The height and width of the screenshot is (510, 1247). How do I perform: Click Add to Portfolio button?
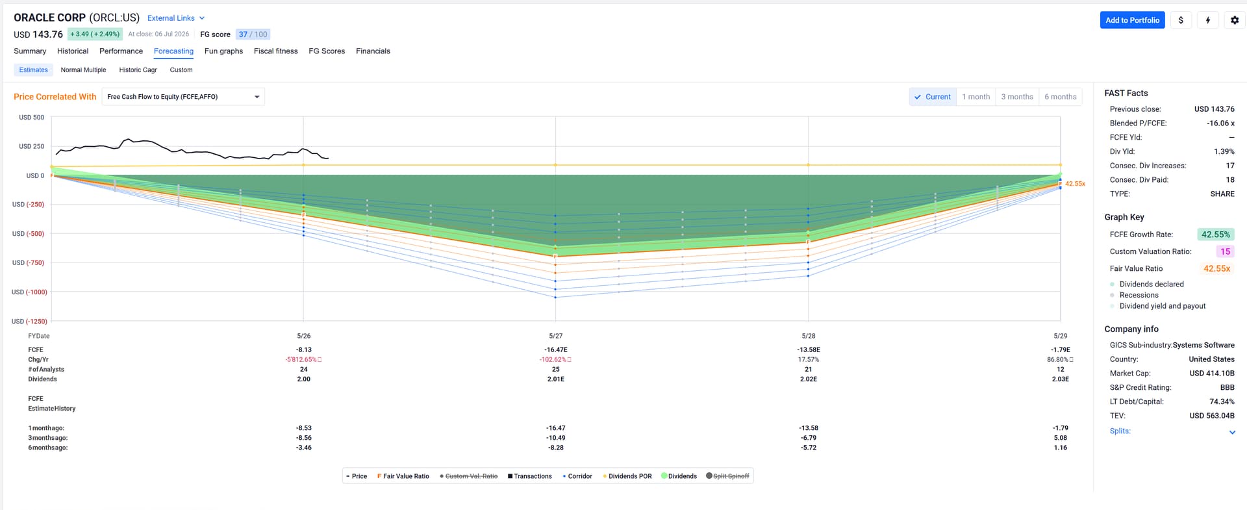click(x=1132, y=20)
